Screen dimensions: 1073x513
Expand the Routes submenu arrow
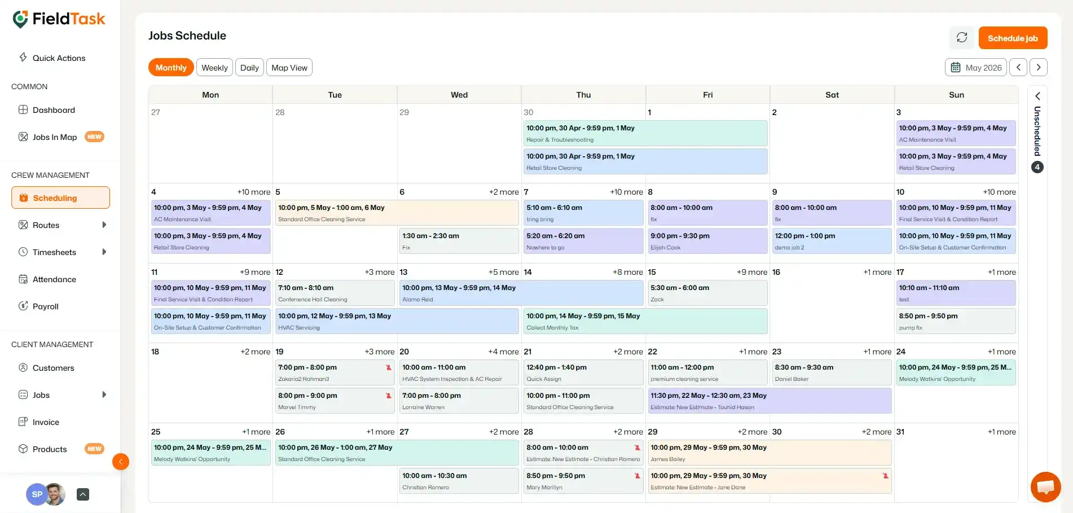pyautogui.click(x=104, y=225)
